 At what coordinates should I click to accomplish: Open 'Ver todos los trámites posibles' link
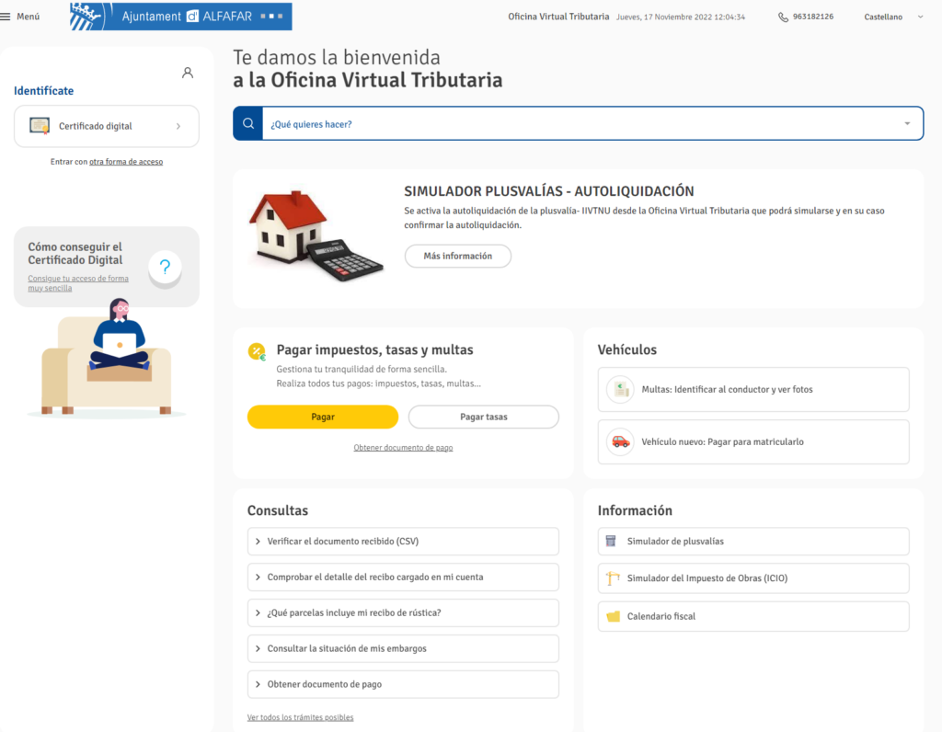coord(300,717)
